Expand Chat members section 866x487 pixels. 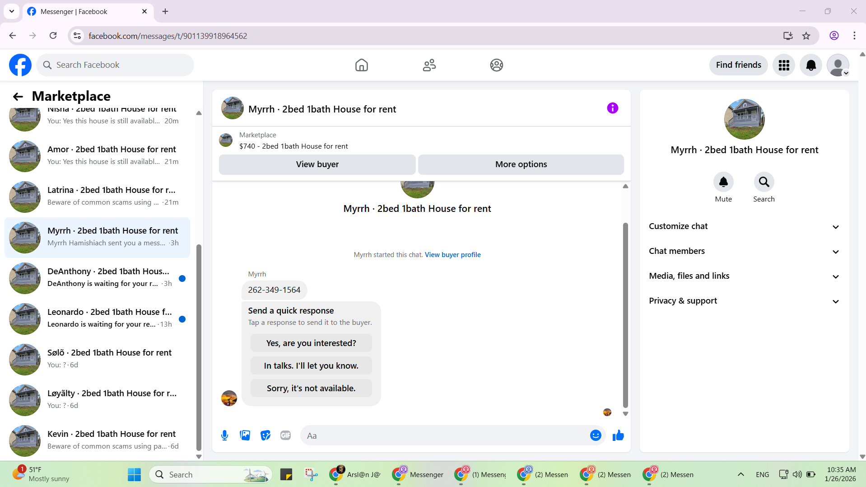(x=744, y=251)
